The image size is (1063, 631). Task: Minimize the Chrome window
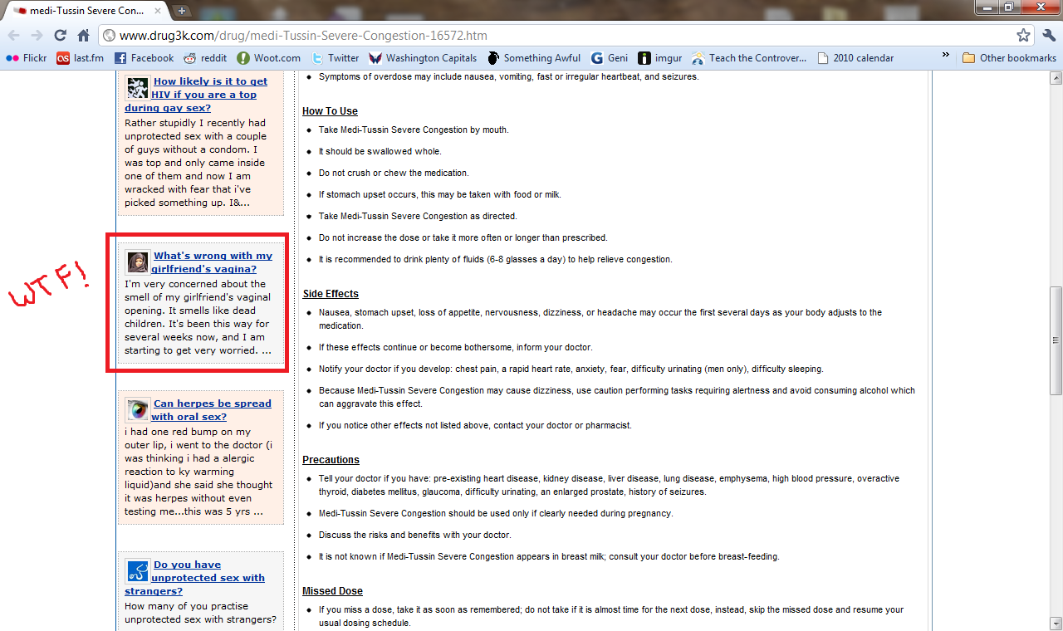click(x=987, y=7)
